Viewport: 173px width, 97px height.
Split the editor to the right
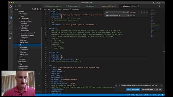coord(159,6)
